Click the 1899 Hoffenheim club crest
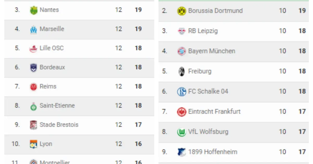This screenshot has height=164, width=313. tap(181, 152)
